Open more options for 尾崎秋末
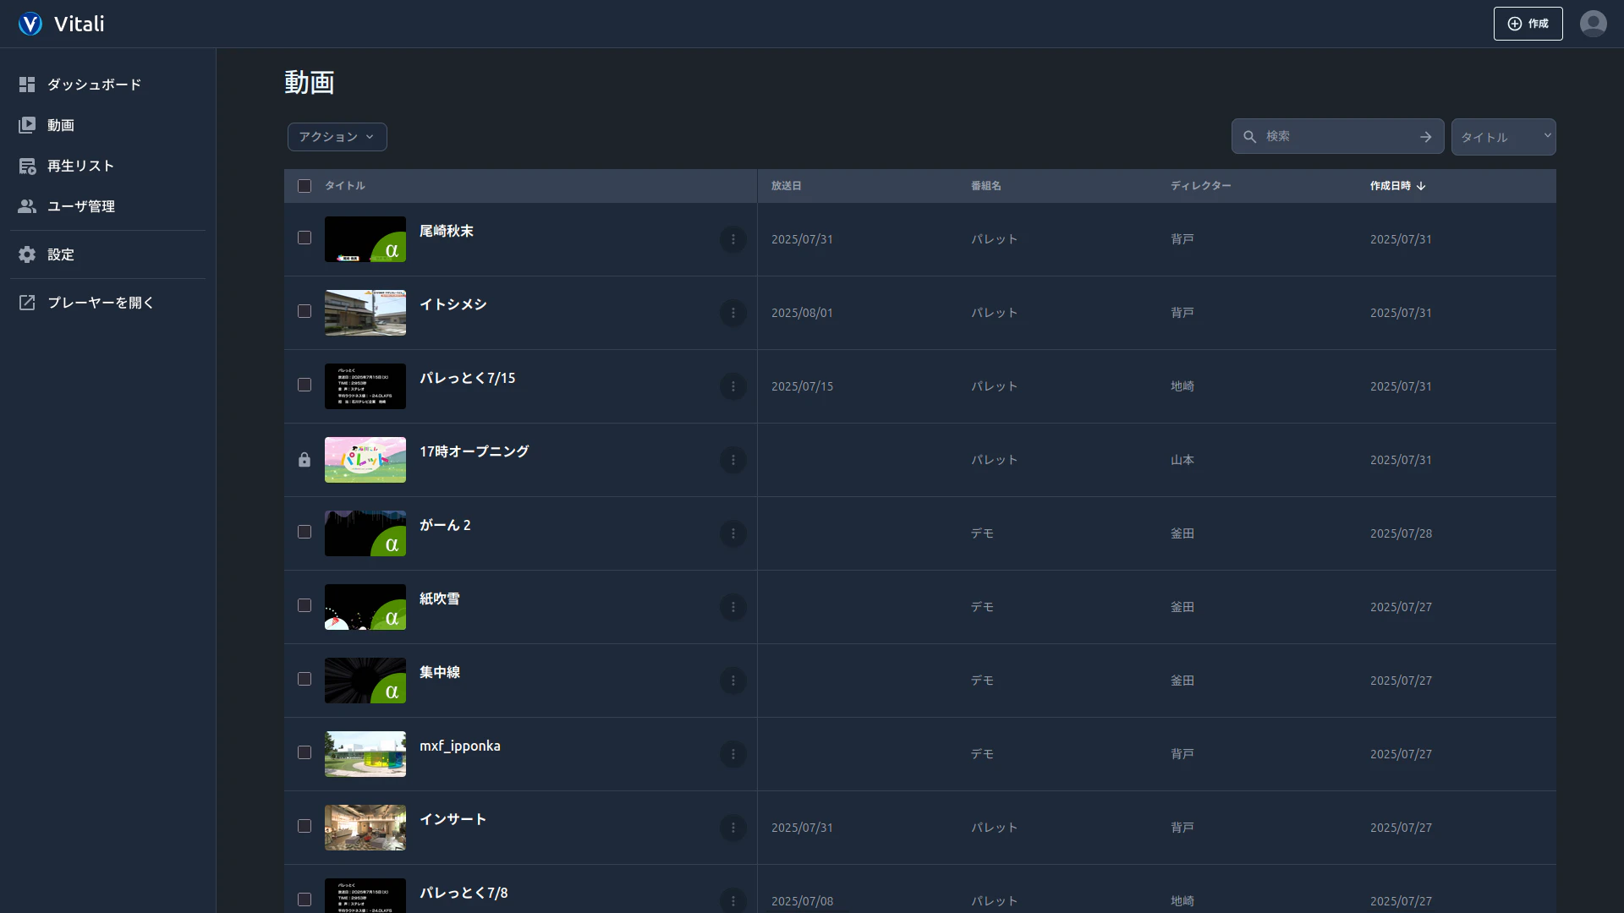The width and height of the screenshot is (1624, 913). 732,239
